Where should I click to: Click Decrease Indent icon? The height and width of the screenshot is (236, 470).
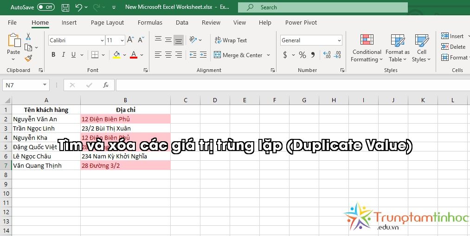point(193,55)
